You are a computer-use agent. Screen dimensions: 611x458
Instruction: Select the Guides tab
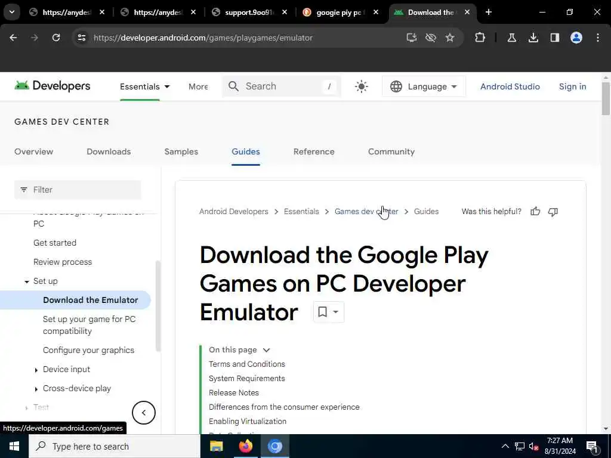point(245,151)
